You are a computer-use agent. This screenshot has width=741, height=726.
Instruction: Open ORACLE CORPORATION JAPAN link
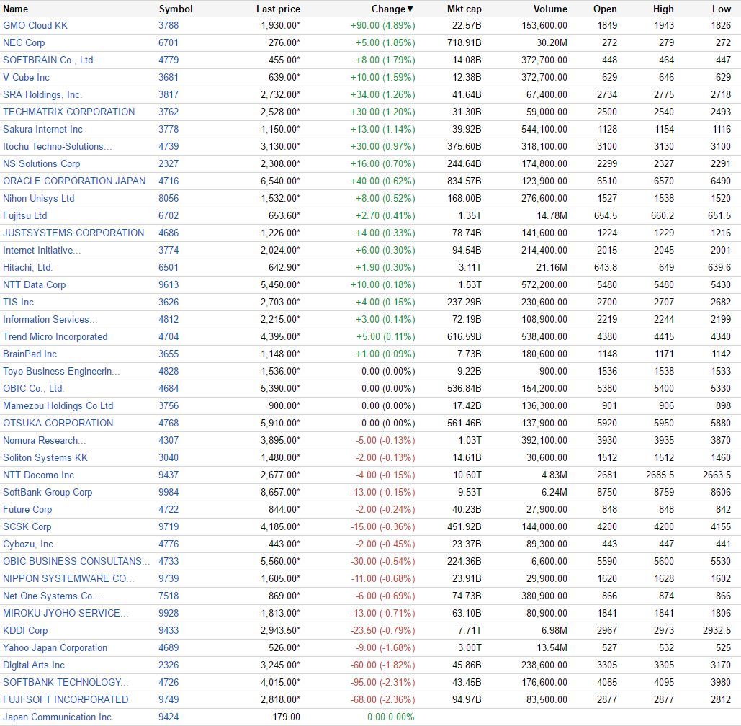74,181
